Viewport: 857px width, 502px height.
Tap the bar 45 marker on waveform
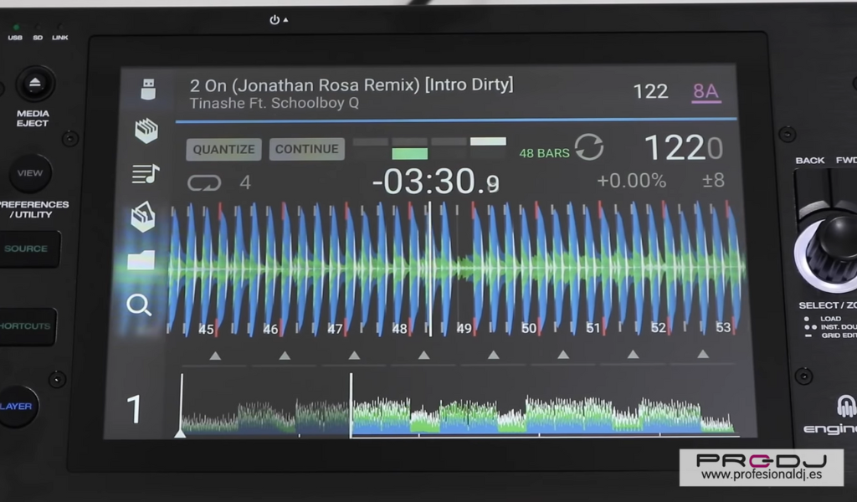pyautogui.click(x=206, y=330)
